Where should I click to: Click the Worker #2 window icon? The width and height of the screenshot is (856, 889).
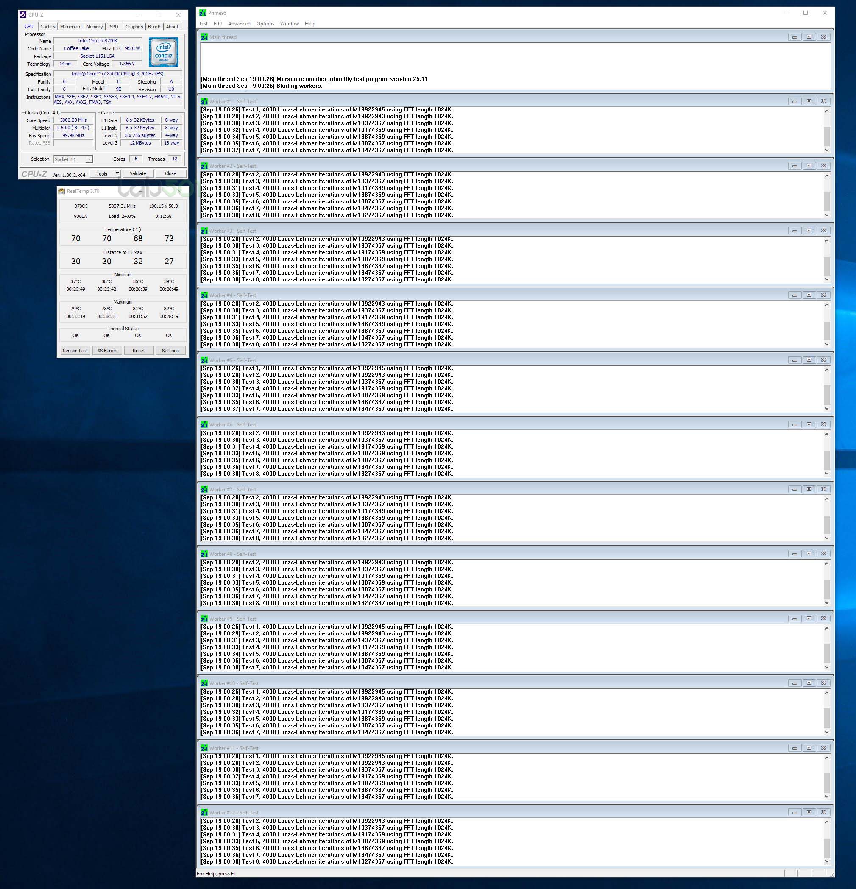[204, 166]
